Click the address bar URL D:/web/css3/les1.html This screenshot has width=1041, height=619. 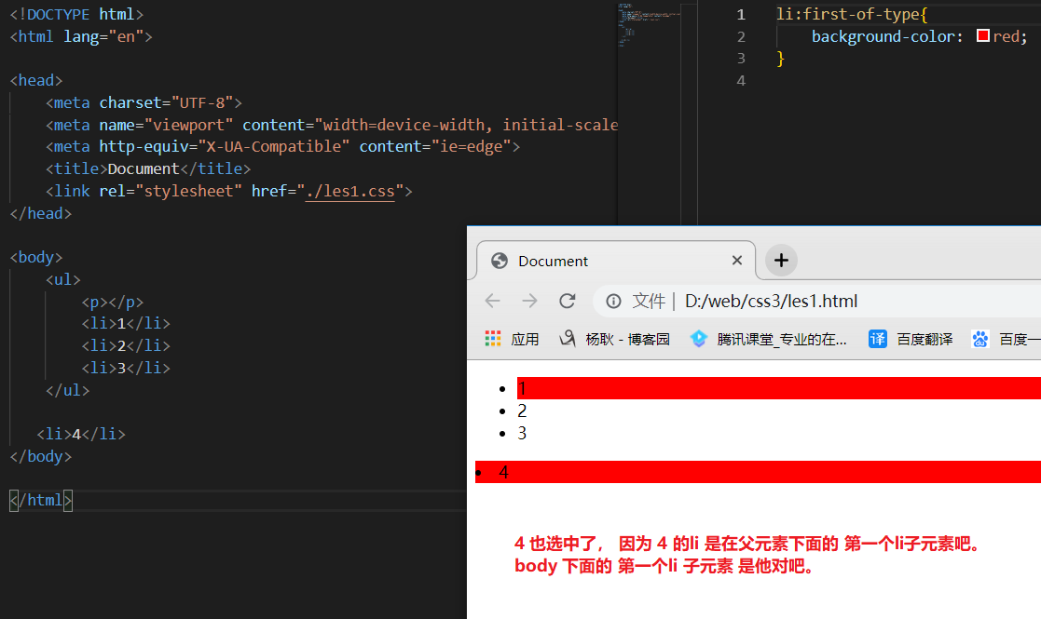click(771, 302)
